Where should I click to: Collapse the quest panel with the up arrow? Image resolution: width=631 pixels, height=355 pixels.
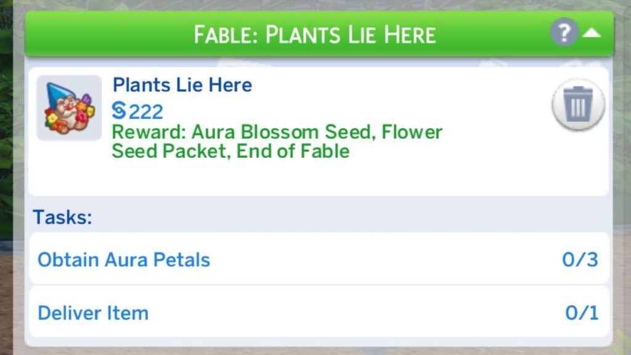(x=593, y=34)
